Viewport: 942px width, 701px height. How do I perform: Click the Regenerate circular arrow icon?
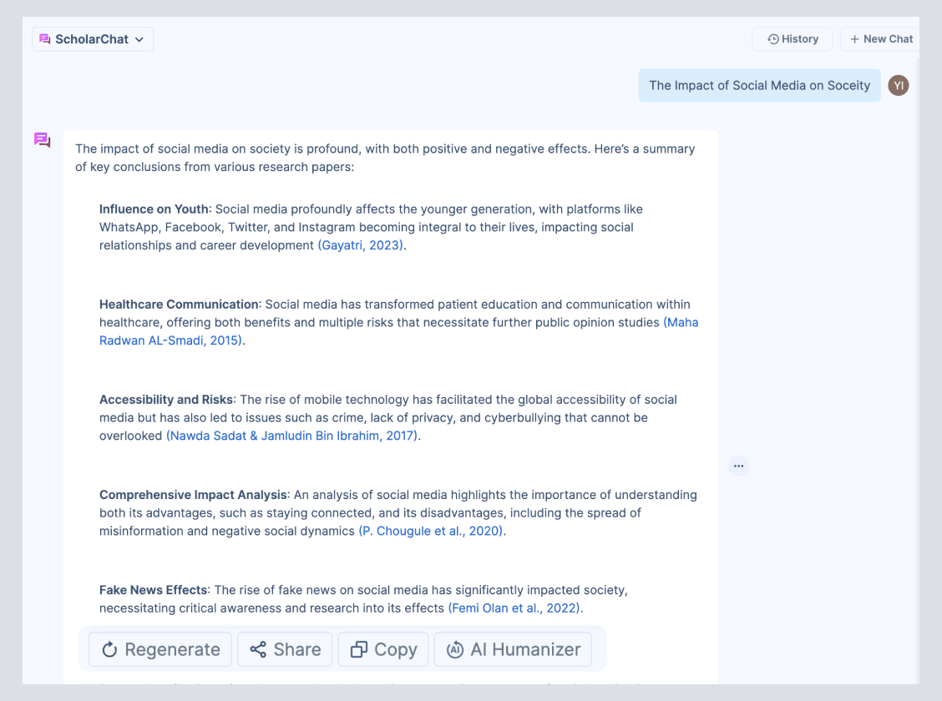(109, 649)
